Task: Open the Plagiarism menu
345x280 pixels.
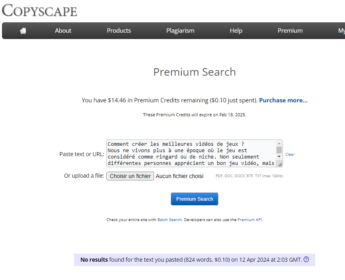Action: (x=180, y=31)
